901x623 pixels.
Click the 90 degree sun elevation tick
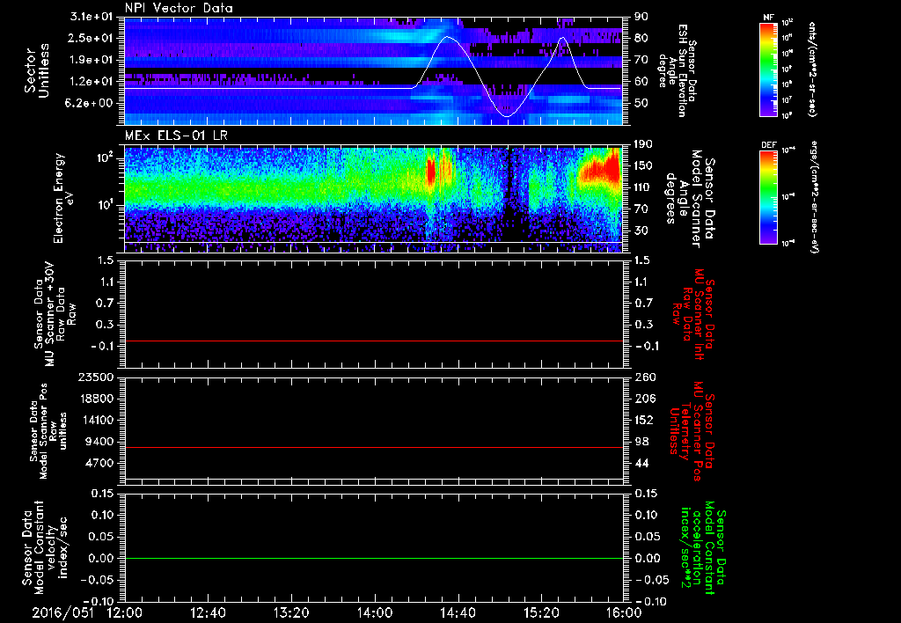(x=641, y=17)
